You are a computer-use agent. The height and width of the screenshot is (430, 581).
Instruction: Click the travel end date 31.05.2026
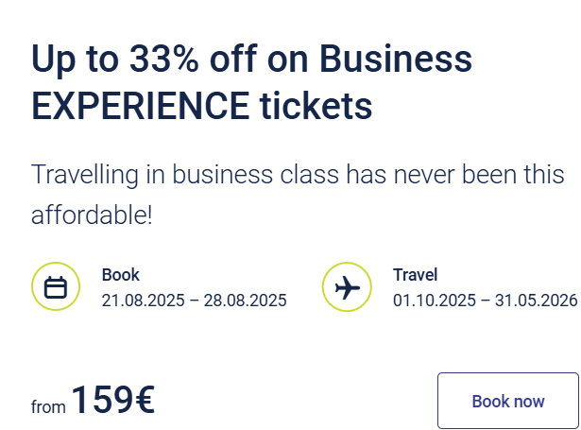tap(538, 301)
